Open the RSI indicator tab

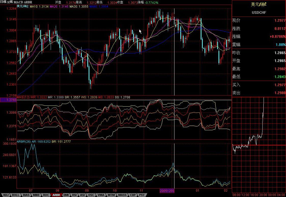[74, 195]
